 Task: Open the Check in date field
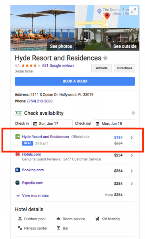52,123
